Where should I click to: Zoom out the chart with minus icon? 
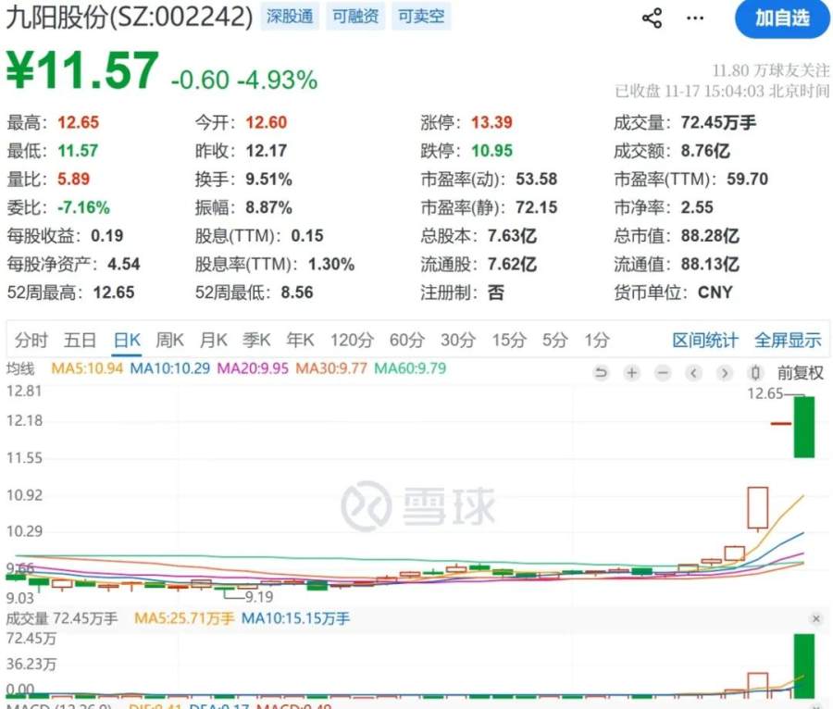(663, 373)
